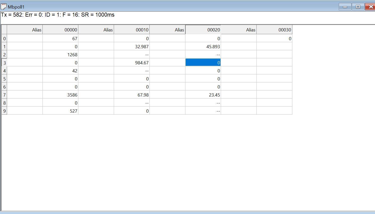Minimize the Mbpoll1 window
The image size is (375, 214).
pyautogui.click(x=345, y=7)
